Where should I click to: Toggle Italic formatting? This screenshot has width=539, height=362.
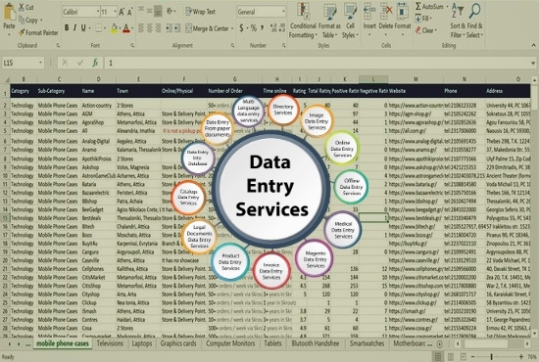[x=74, y=27]
